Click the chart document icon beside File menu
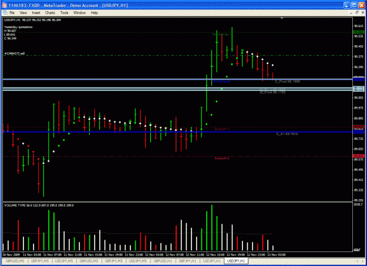 pos(5,12)
